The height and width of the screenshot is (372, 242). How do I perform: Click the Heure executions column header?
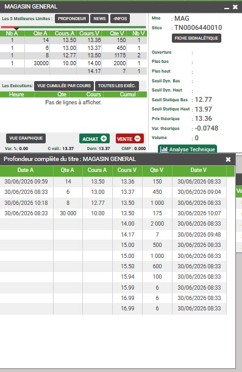(x=16, y=95)
